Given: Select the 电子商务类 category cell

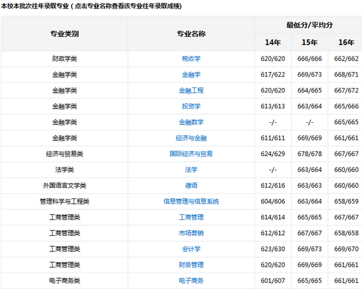Looking at the screenshot, I should pyautogui.click(x=65, y=280).
